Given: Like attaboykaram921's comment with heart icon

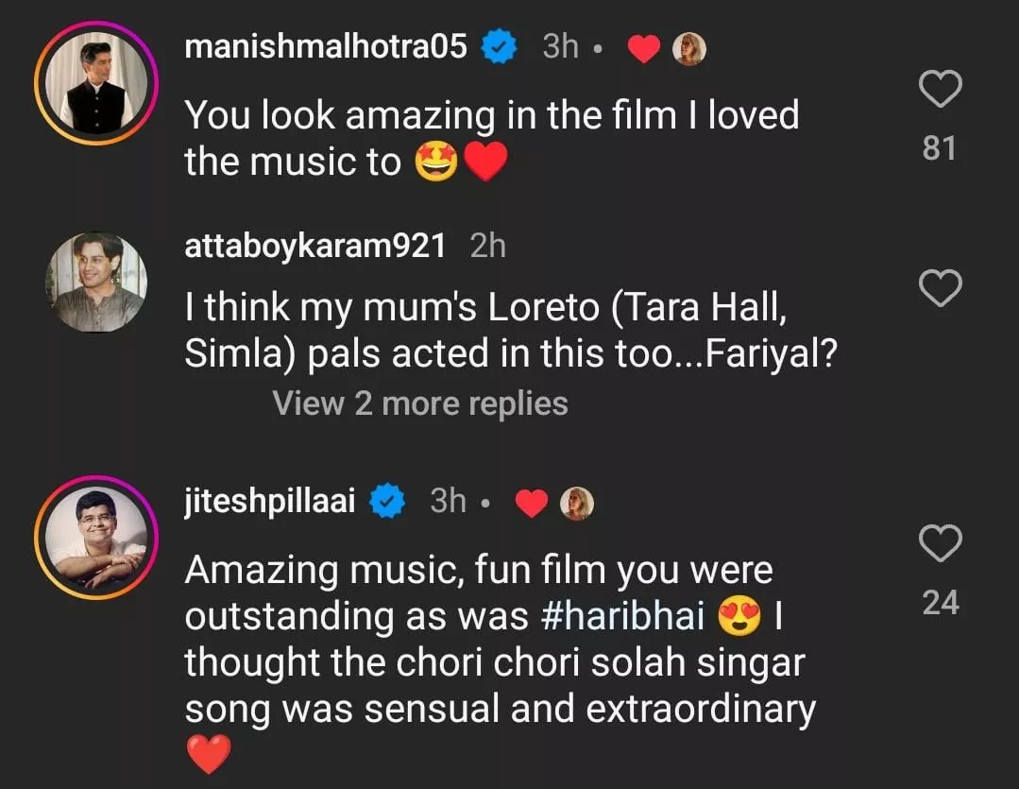Looking at the screenshot, I should pyautogui.click(x=940, y=288).
